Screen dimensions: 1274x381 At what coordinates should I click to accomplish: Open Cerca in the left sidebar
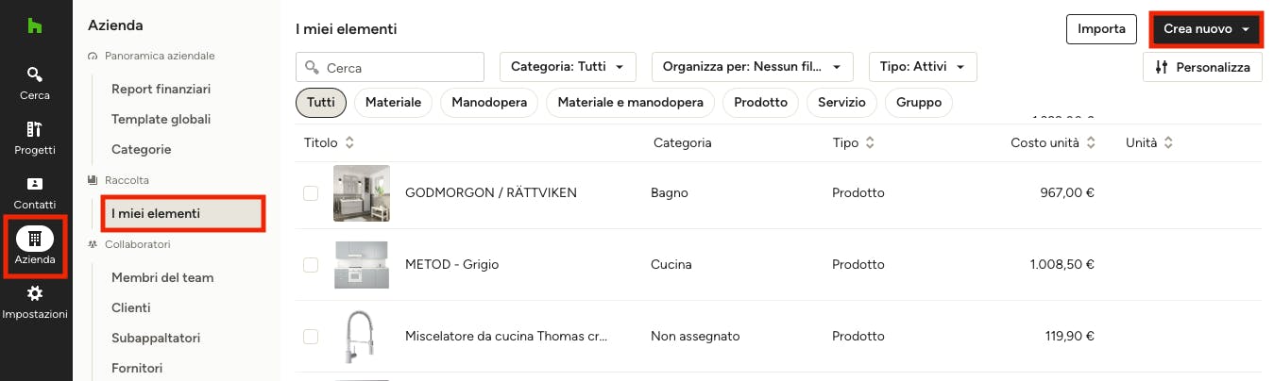coord(35,83)
